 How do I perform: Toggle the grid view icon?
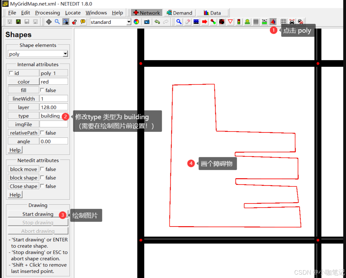tap(283, 22)
